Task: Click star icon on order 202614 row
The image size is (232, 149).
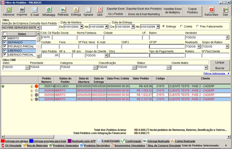Action: point(32,86)
